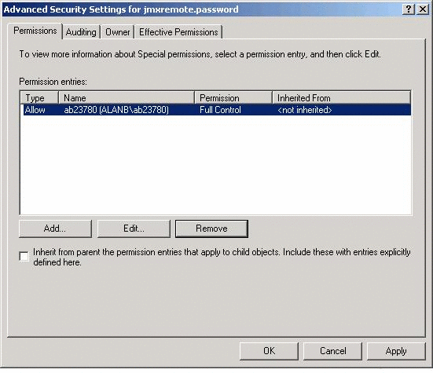The width and height of the screenshot is (433, 373).
Task: Click the title bar help question mark icon
Action: pos(409,9)
